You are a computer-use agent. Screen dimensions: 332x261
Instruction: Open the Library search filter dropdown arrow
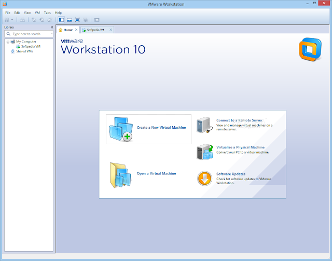(52, 34)
